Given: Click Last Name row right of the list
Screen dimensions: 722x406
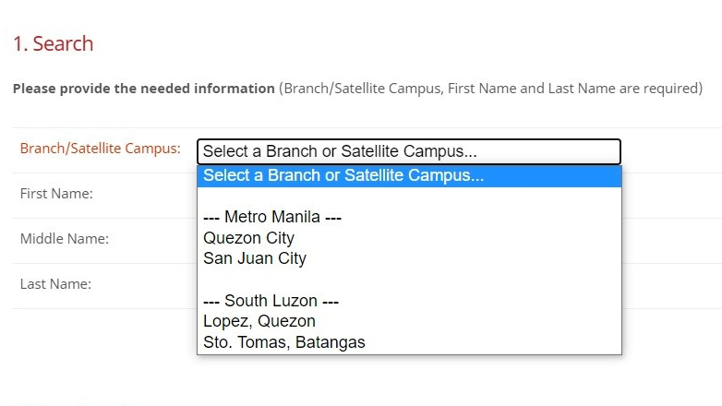Looking at the screenshot, I should 671,285.
